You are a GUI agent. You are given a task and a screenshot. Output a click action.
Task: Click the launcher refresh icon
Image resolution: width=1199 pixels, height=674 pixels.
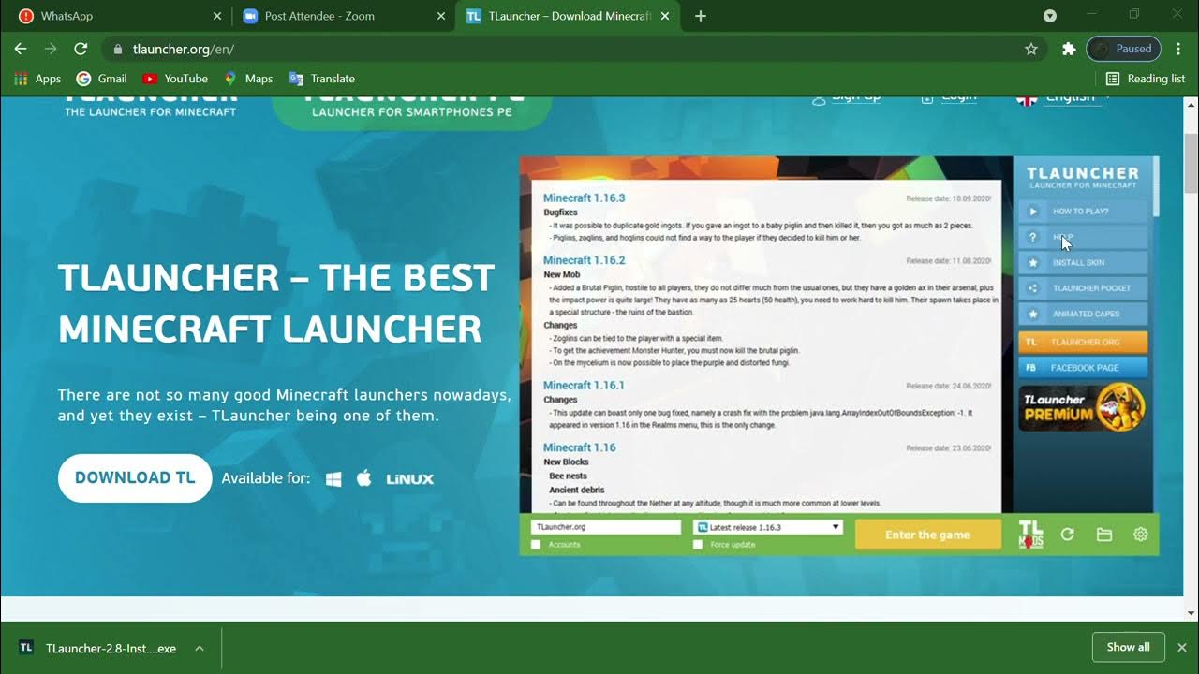click(x=1067, y=535)
